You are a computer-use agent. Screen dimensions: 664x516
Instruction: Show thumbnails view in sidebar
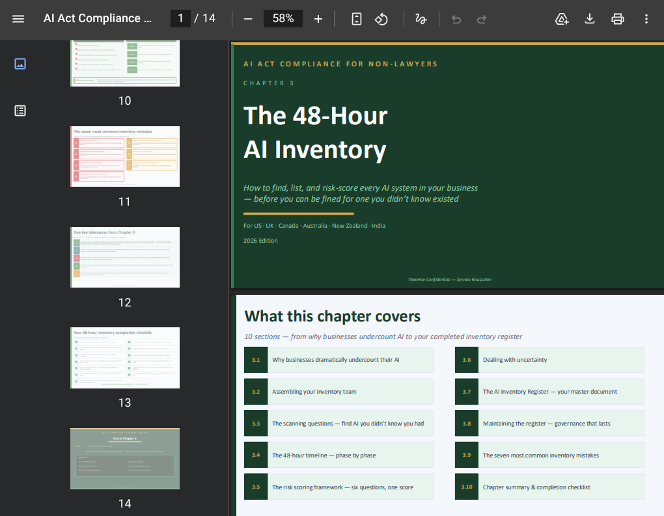pos(20,64)
